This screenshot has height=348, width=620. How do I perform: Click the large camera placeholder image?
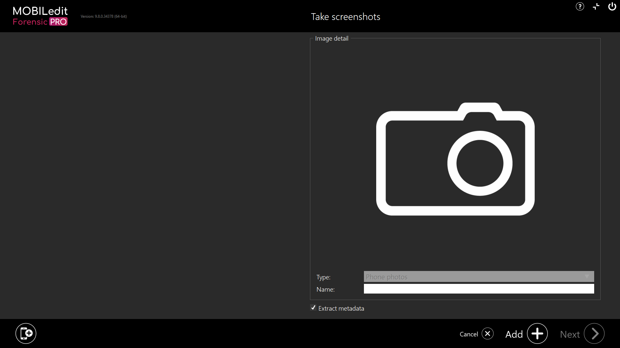pyautogui.click(x=455, y=159)
